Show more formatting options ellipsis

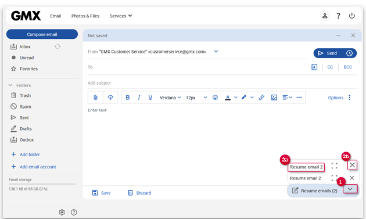[x=299, y=98]
